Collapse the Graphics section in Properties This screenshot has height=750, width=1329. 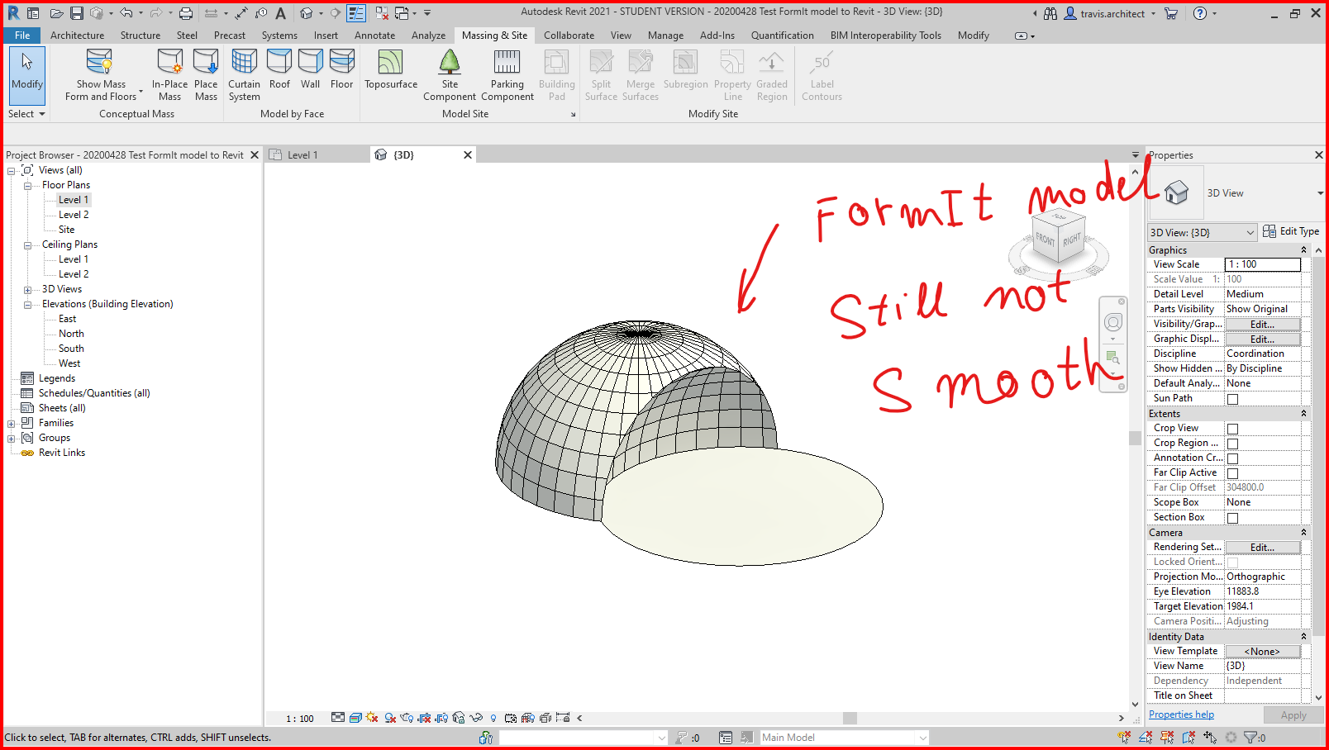pos(1304,249)
